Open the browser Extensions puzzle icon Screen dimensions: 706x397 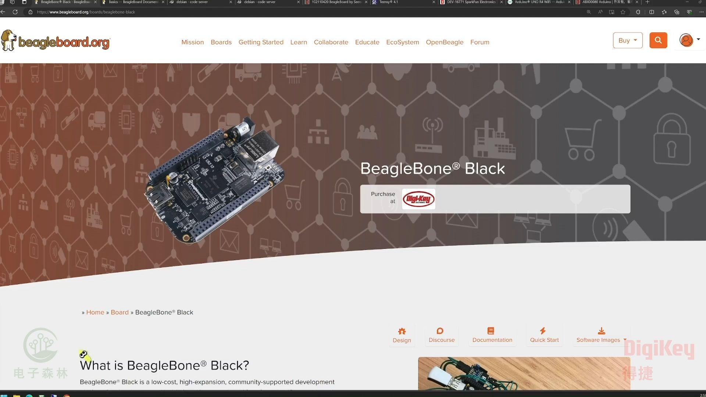click(638, 12)
